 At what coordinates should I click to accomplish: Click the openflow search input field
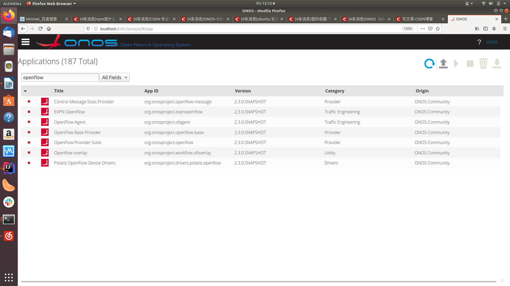pyautogui.click(x=60, y=77)
